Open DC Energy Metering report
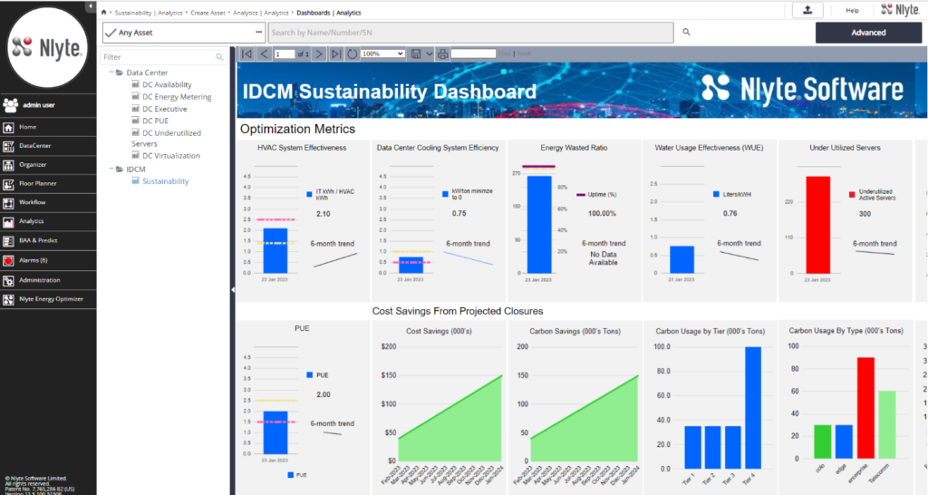This screenshot has width=928, height=495. point(177,96)
